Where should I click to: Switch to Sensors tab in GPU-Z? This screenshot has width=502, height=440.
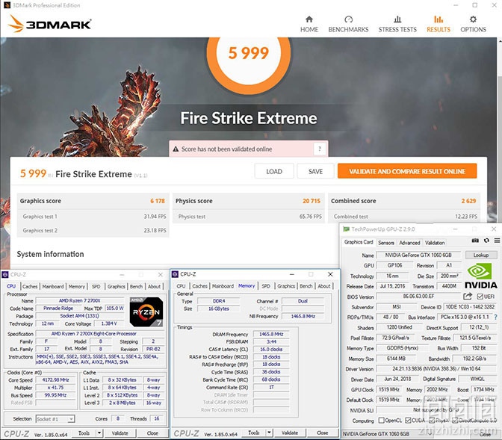coord(386,243)
